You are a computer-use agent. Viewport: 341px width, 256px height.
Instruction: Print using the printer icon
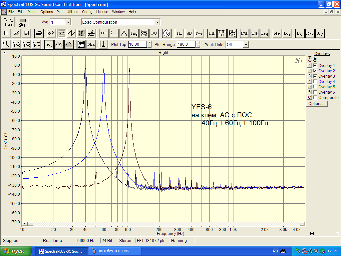pos(39,33)
